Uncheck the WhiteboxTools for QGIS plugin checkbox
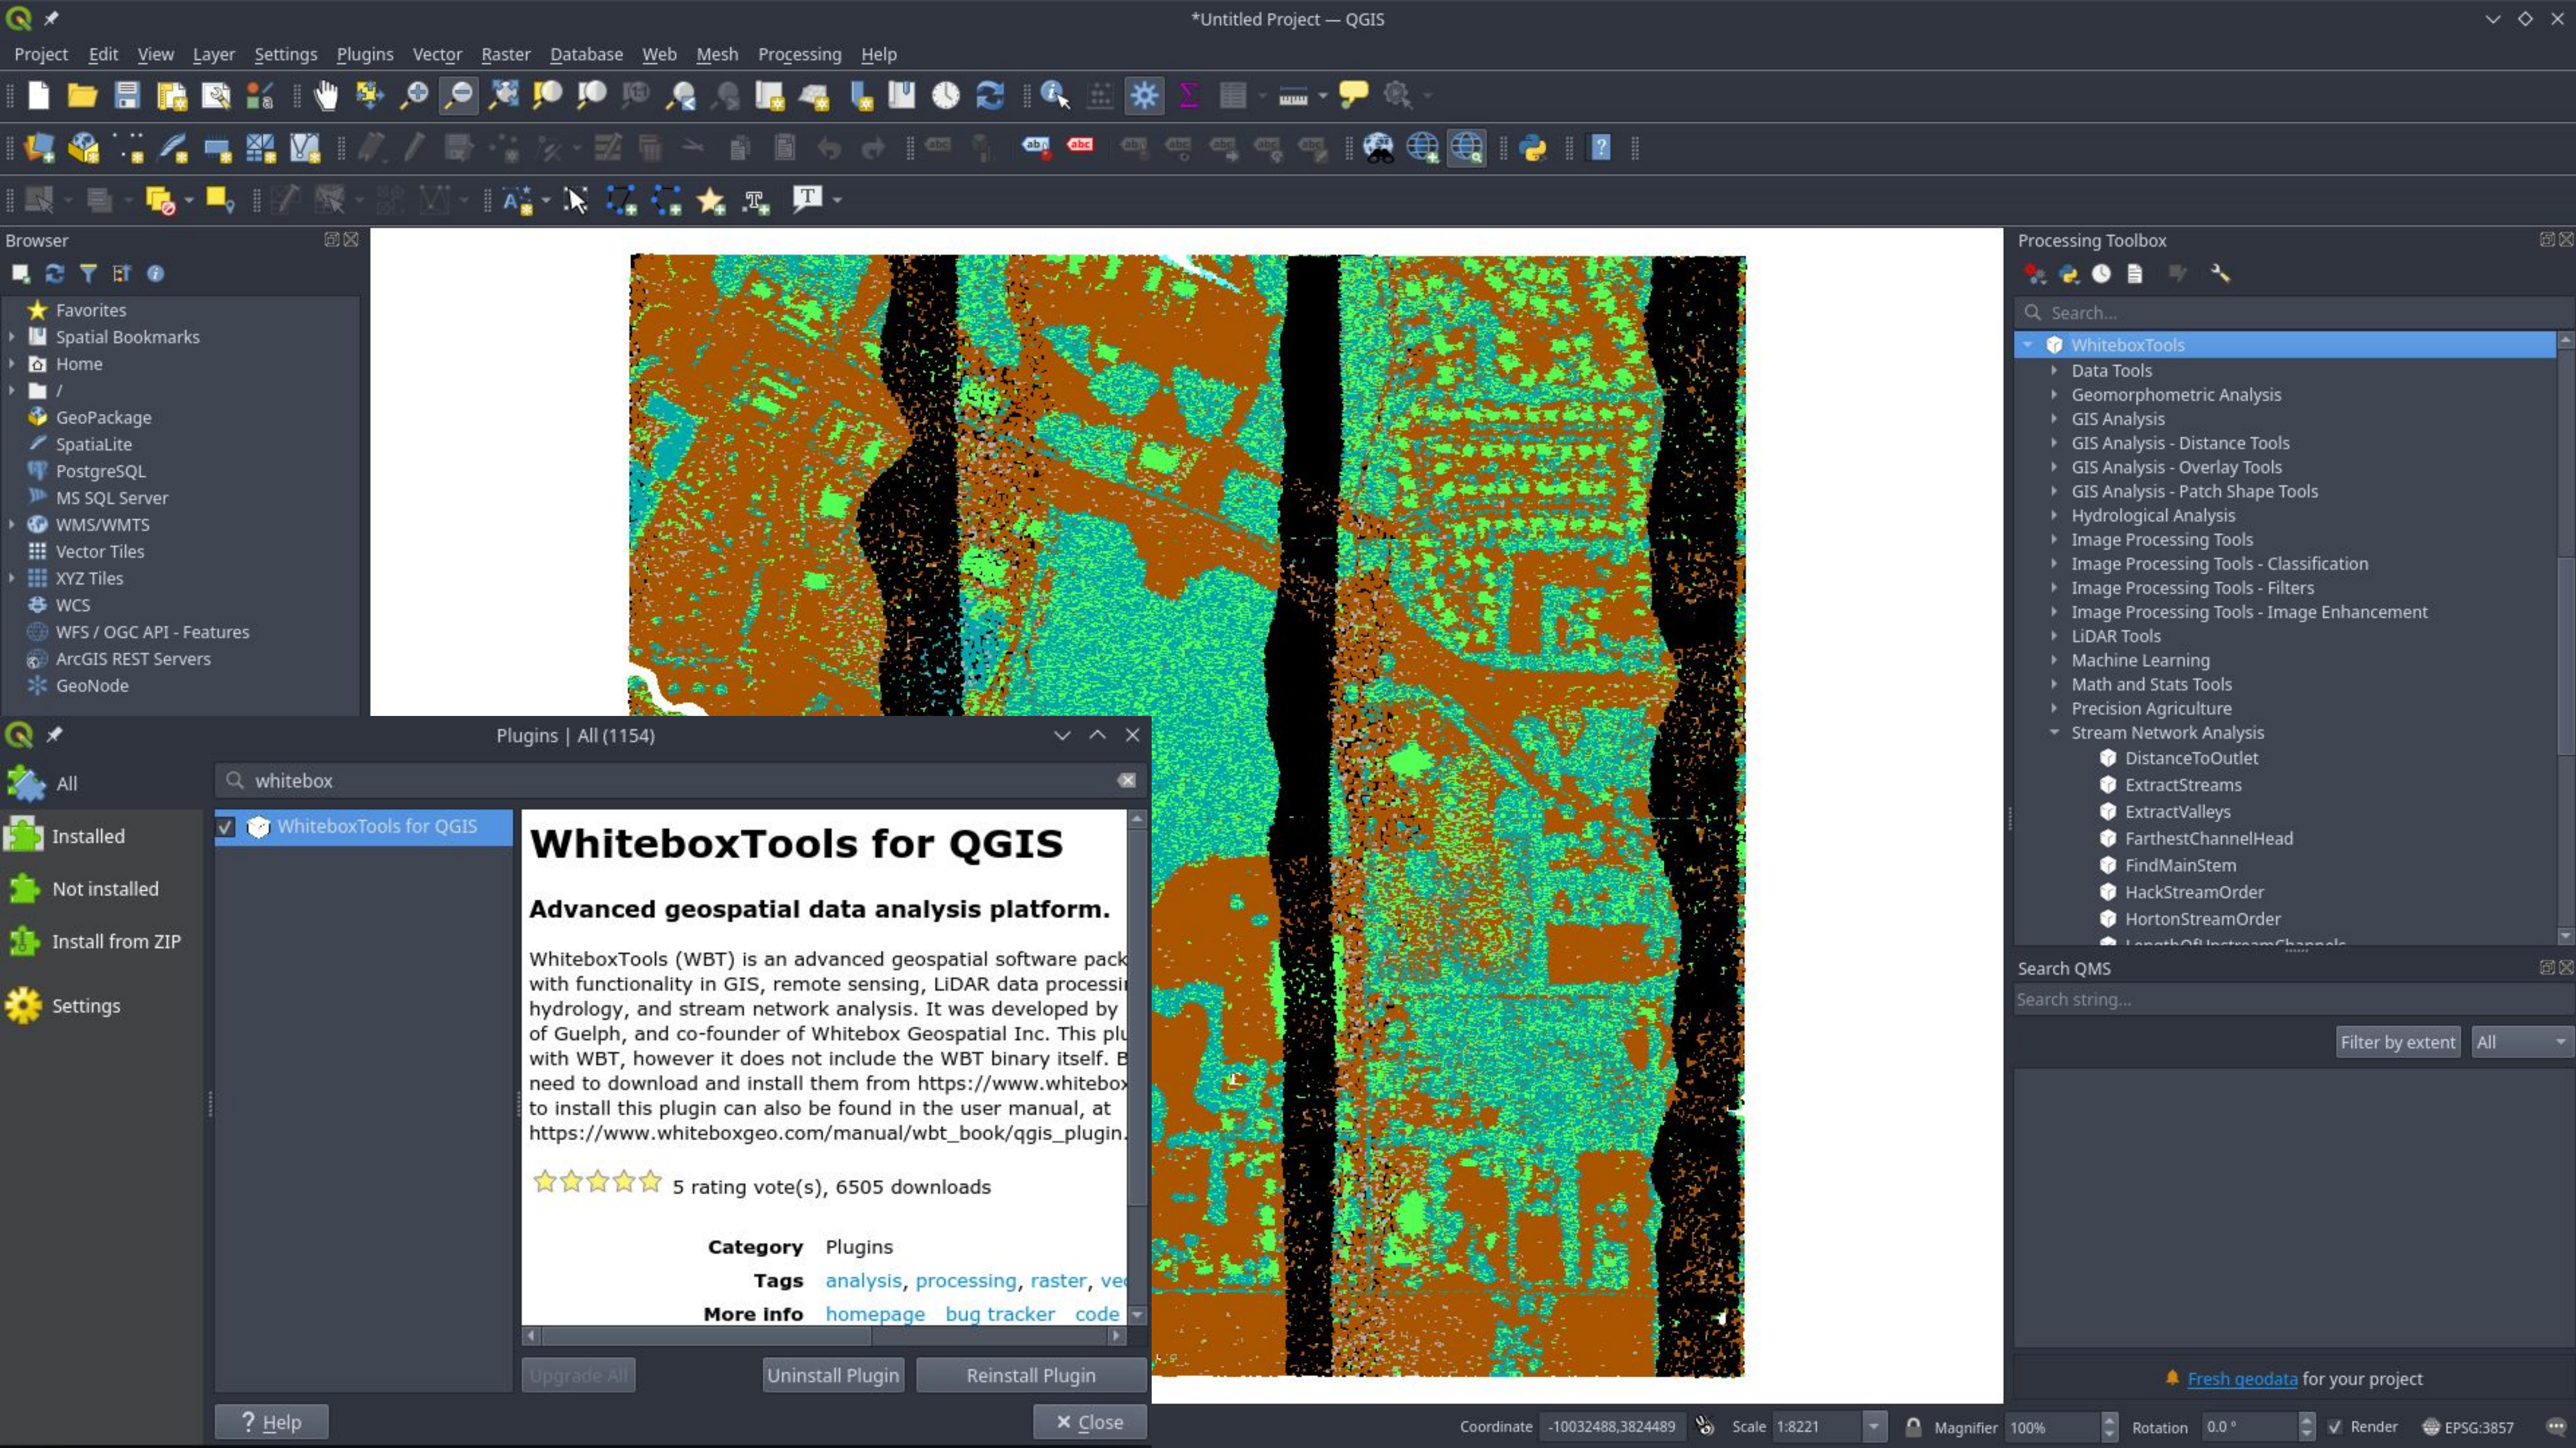 point(226,826)
